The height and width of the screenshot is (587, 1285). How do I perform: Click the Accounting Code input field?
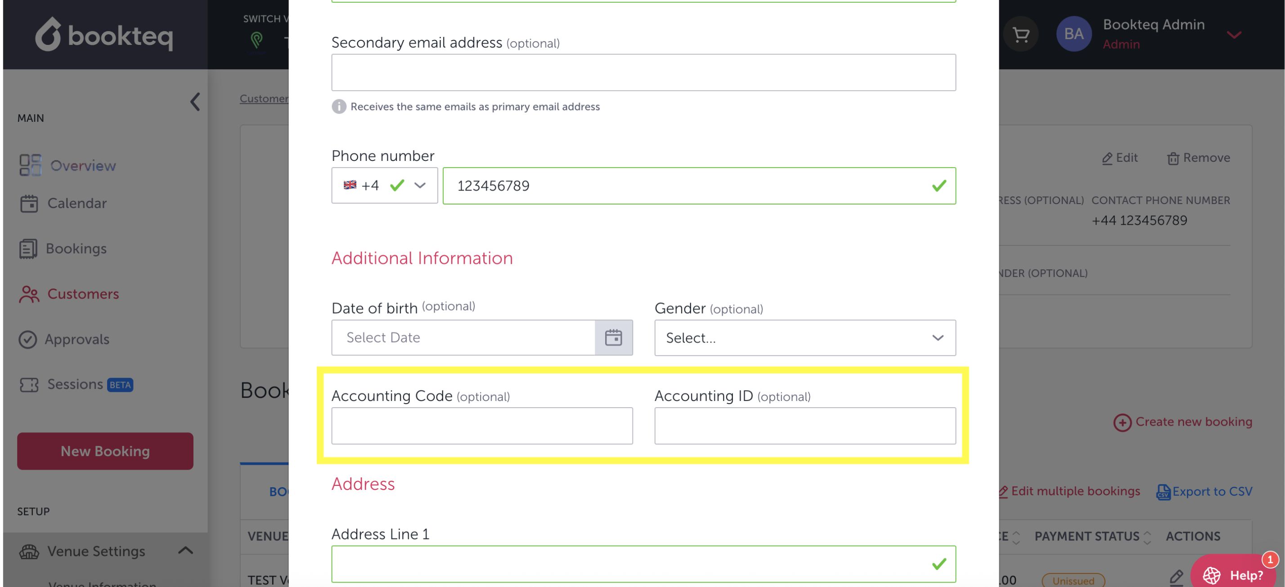pyautogui.click(x=481, y=426)
